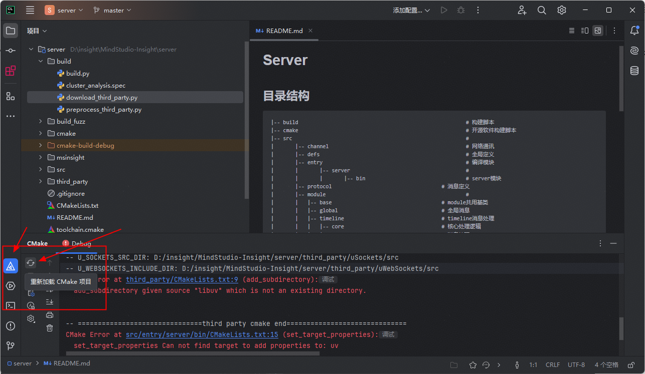Click UTF-8 encoding in status bar
The width and height of the screenshot is (645, 374).
coord(576,364)
